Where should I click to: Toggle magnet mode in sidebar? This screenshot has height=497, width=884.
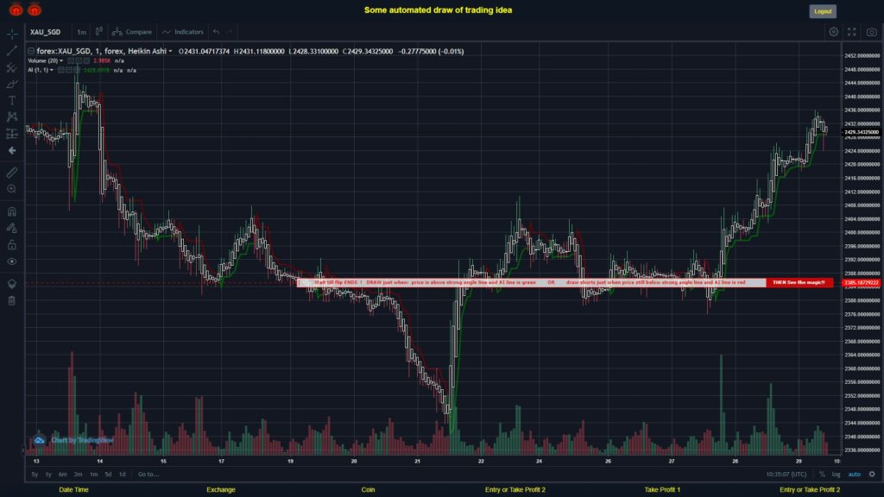coord(12,212)
